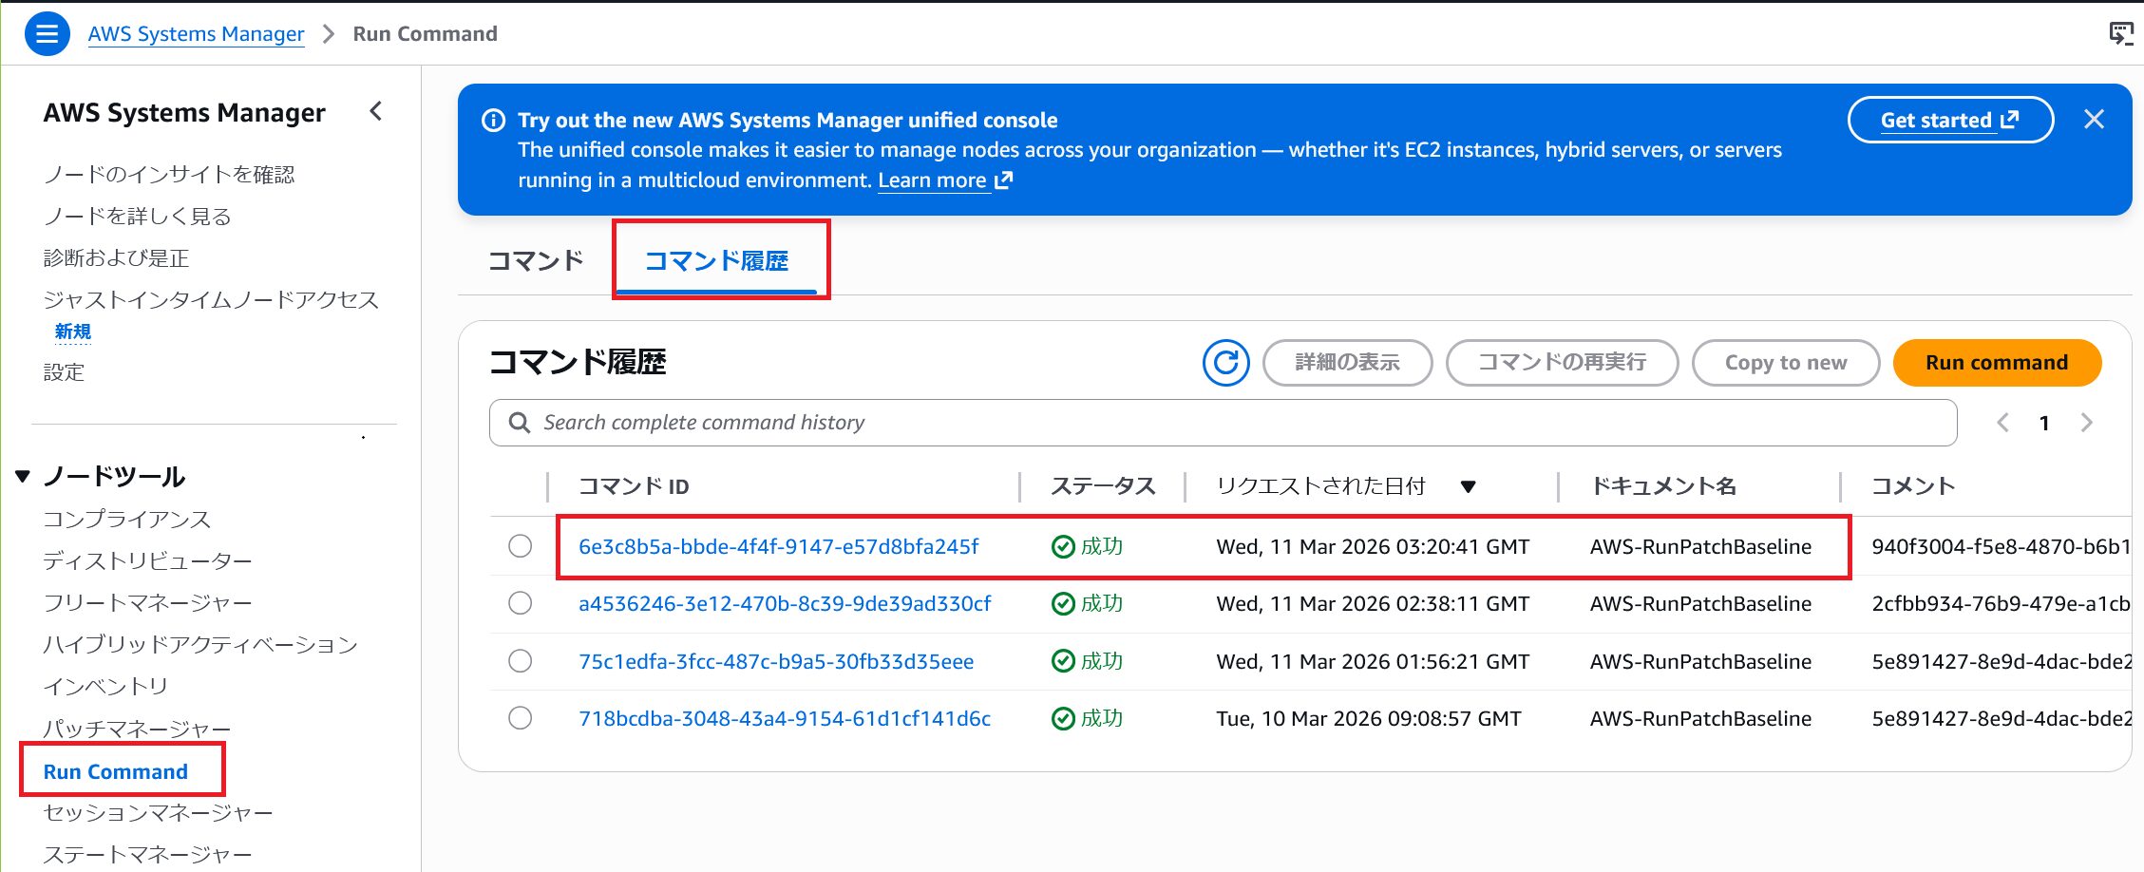Focus the command history search field
The height and width of the screenshot is (872, 2144).
point(1235,423)
